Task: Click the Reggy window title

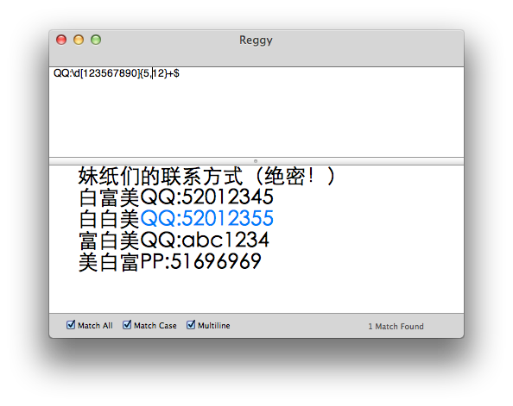Action: (x=256, y=41)
